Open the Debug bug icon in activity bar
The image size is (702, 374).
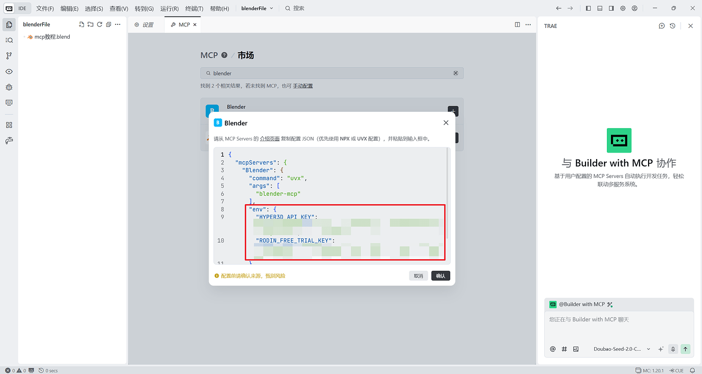click(9, 87)
